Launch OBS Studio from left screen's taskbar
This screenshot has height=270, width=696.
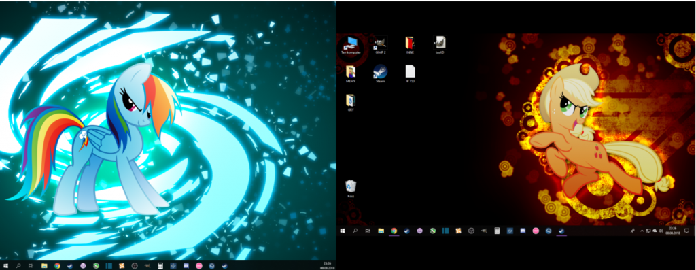tap(135, 265)
